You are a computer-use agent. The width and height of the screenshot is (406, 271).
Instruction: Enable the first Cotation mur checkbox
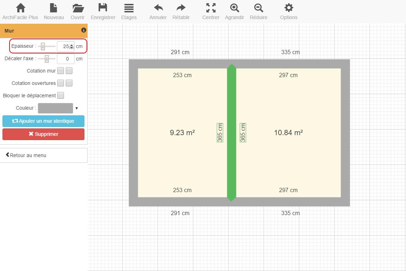pos(61,71)
